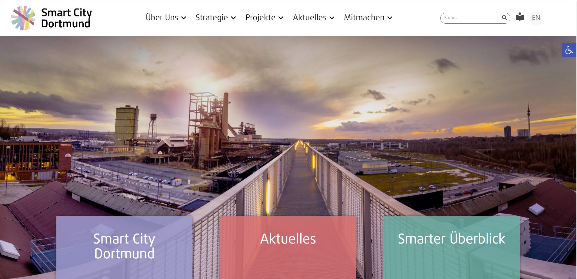The height and width of the screenshot is (279, 577).
Task: Expand the Über Uns chevron arrow
Action: [x=184, y=18]
